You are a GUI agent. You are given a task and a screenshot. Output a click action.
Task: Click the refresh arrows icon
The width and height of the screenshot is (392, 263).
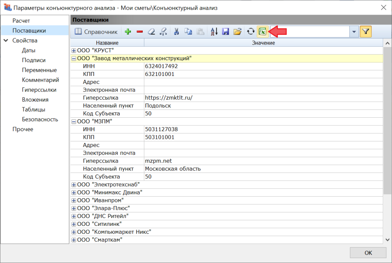click(x=251, y=32)
